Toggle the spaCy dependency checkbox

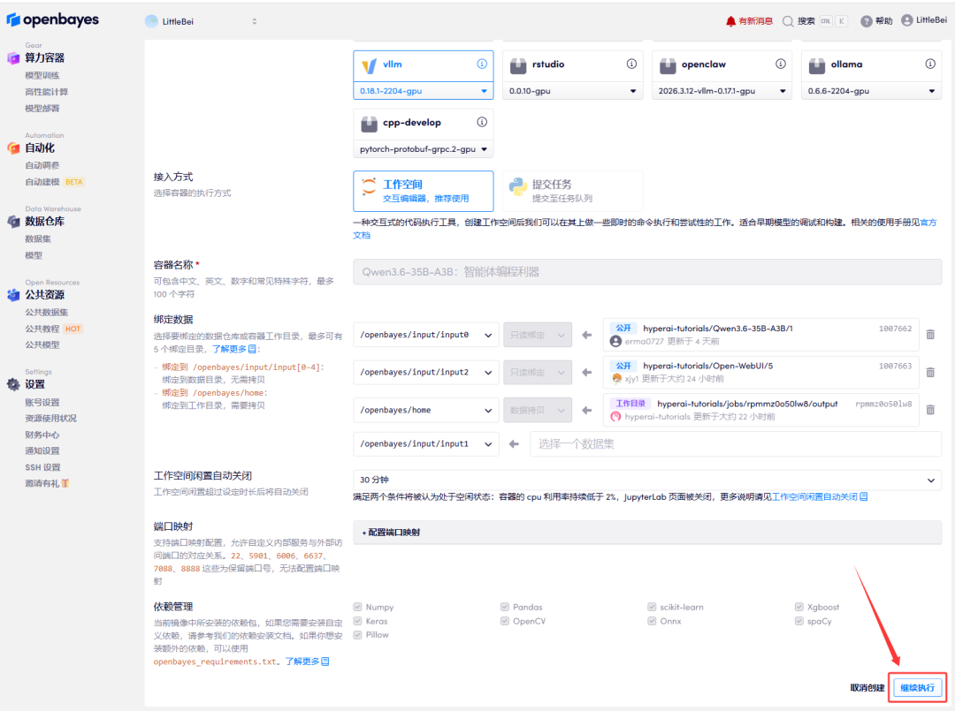[799, 621]
